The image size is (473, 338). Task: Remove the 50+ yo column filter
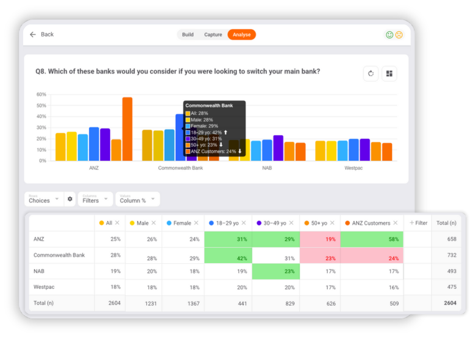333,224
